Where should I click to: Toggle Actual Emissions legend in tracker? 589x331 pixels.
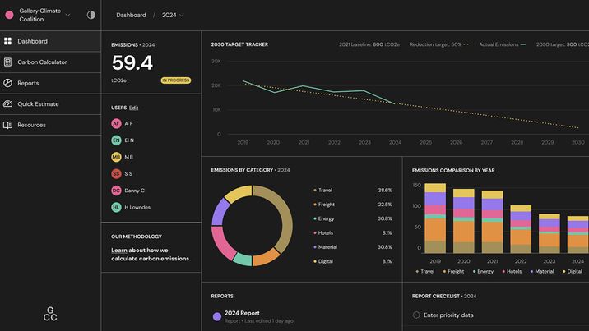(503, 44)
